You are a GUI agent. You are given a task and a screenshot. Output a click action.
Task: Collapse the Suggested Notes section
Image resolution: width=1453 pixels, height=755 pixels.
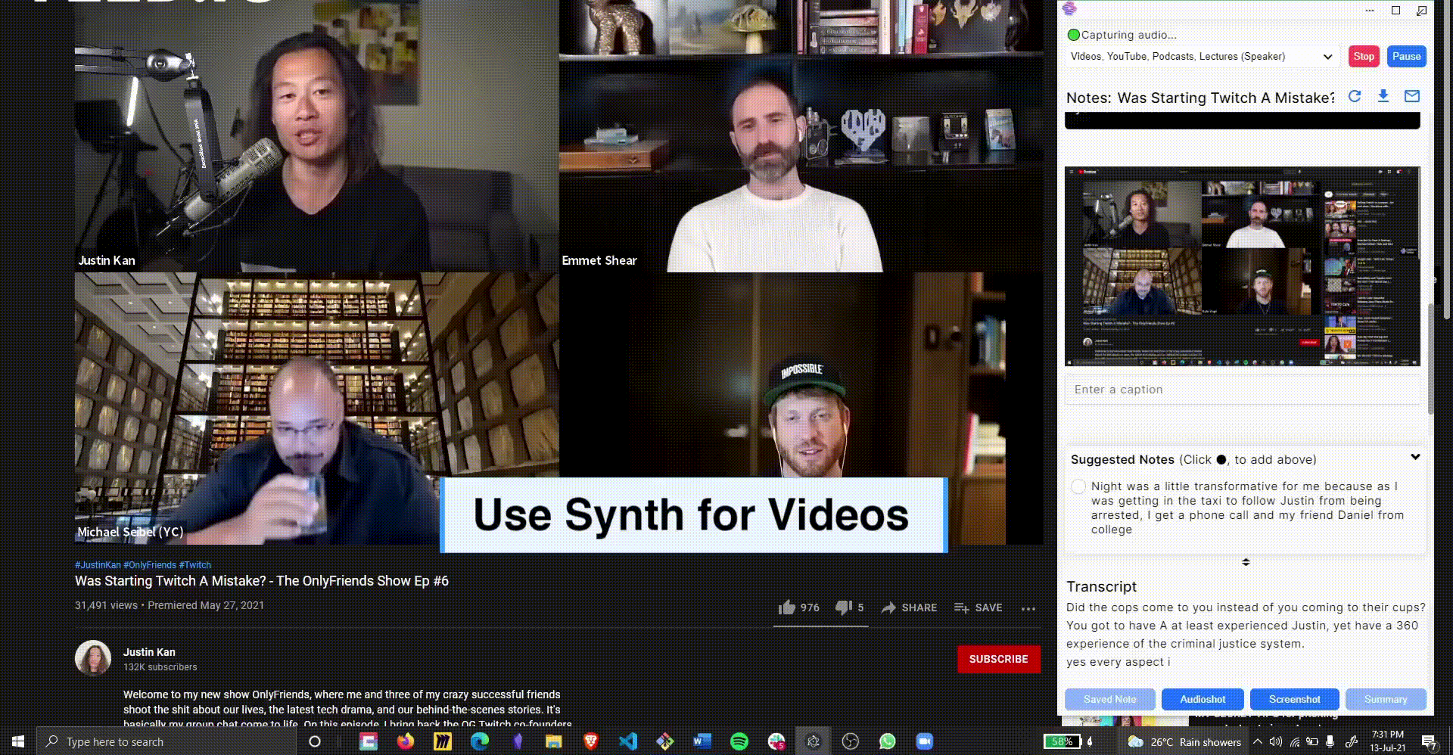1415,457
